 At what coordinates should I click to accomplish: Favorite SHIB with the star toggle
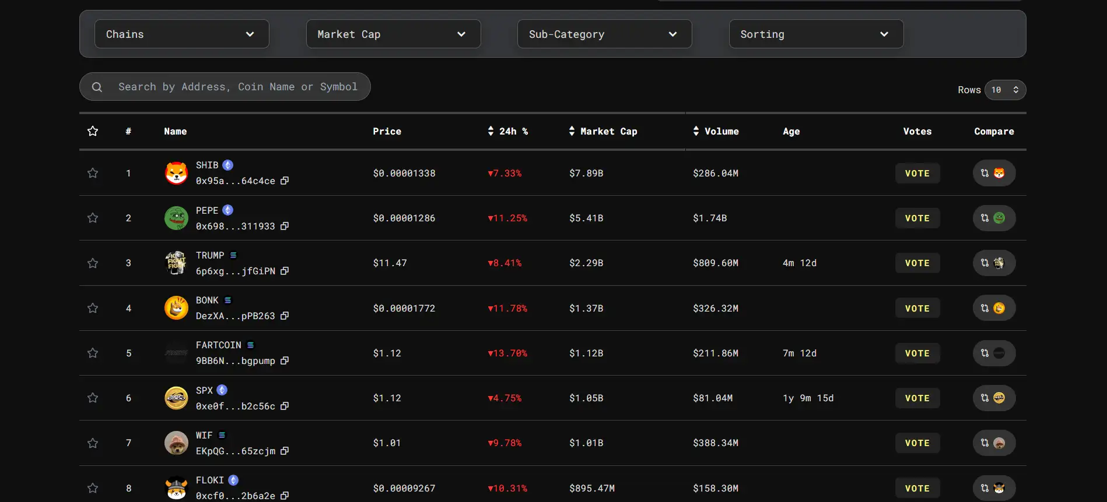[93, 173]
